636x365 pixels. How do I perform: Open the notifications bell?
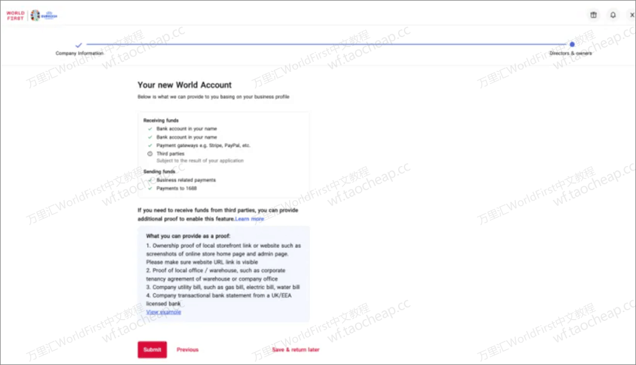[x=613, y=15]
